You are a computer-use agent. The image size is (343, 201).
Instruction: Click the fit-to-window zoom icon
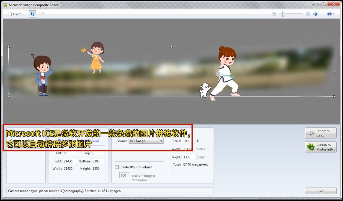coord(316,14)
